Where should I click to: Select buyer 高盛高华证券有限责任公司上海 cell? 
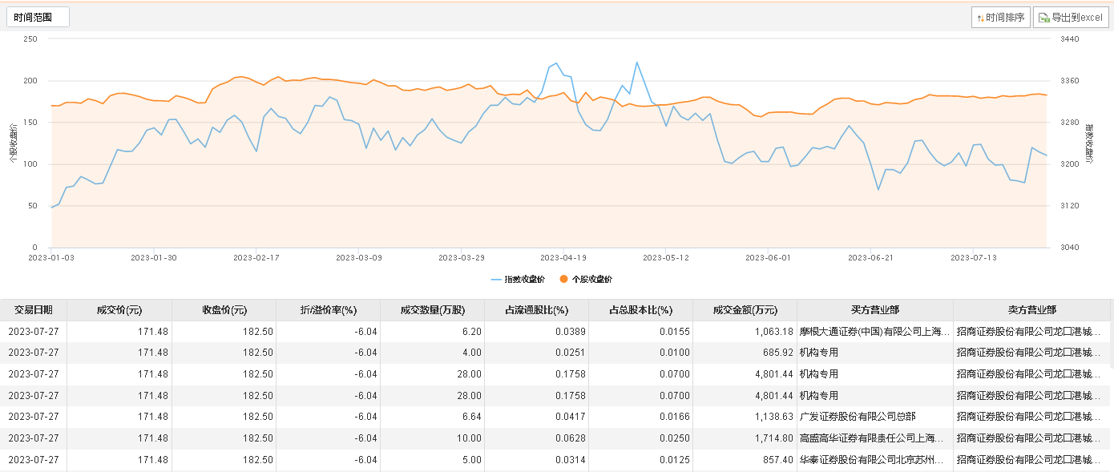click(875, 438)
